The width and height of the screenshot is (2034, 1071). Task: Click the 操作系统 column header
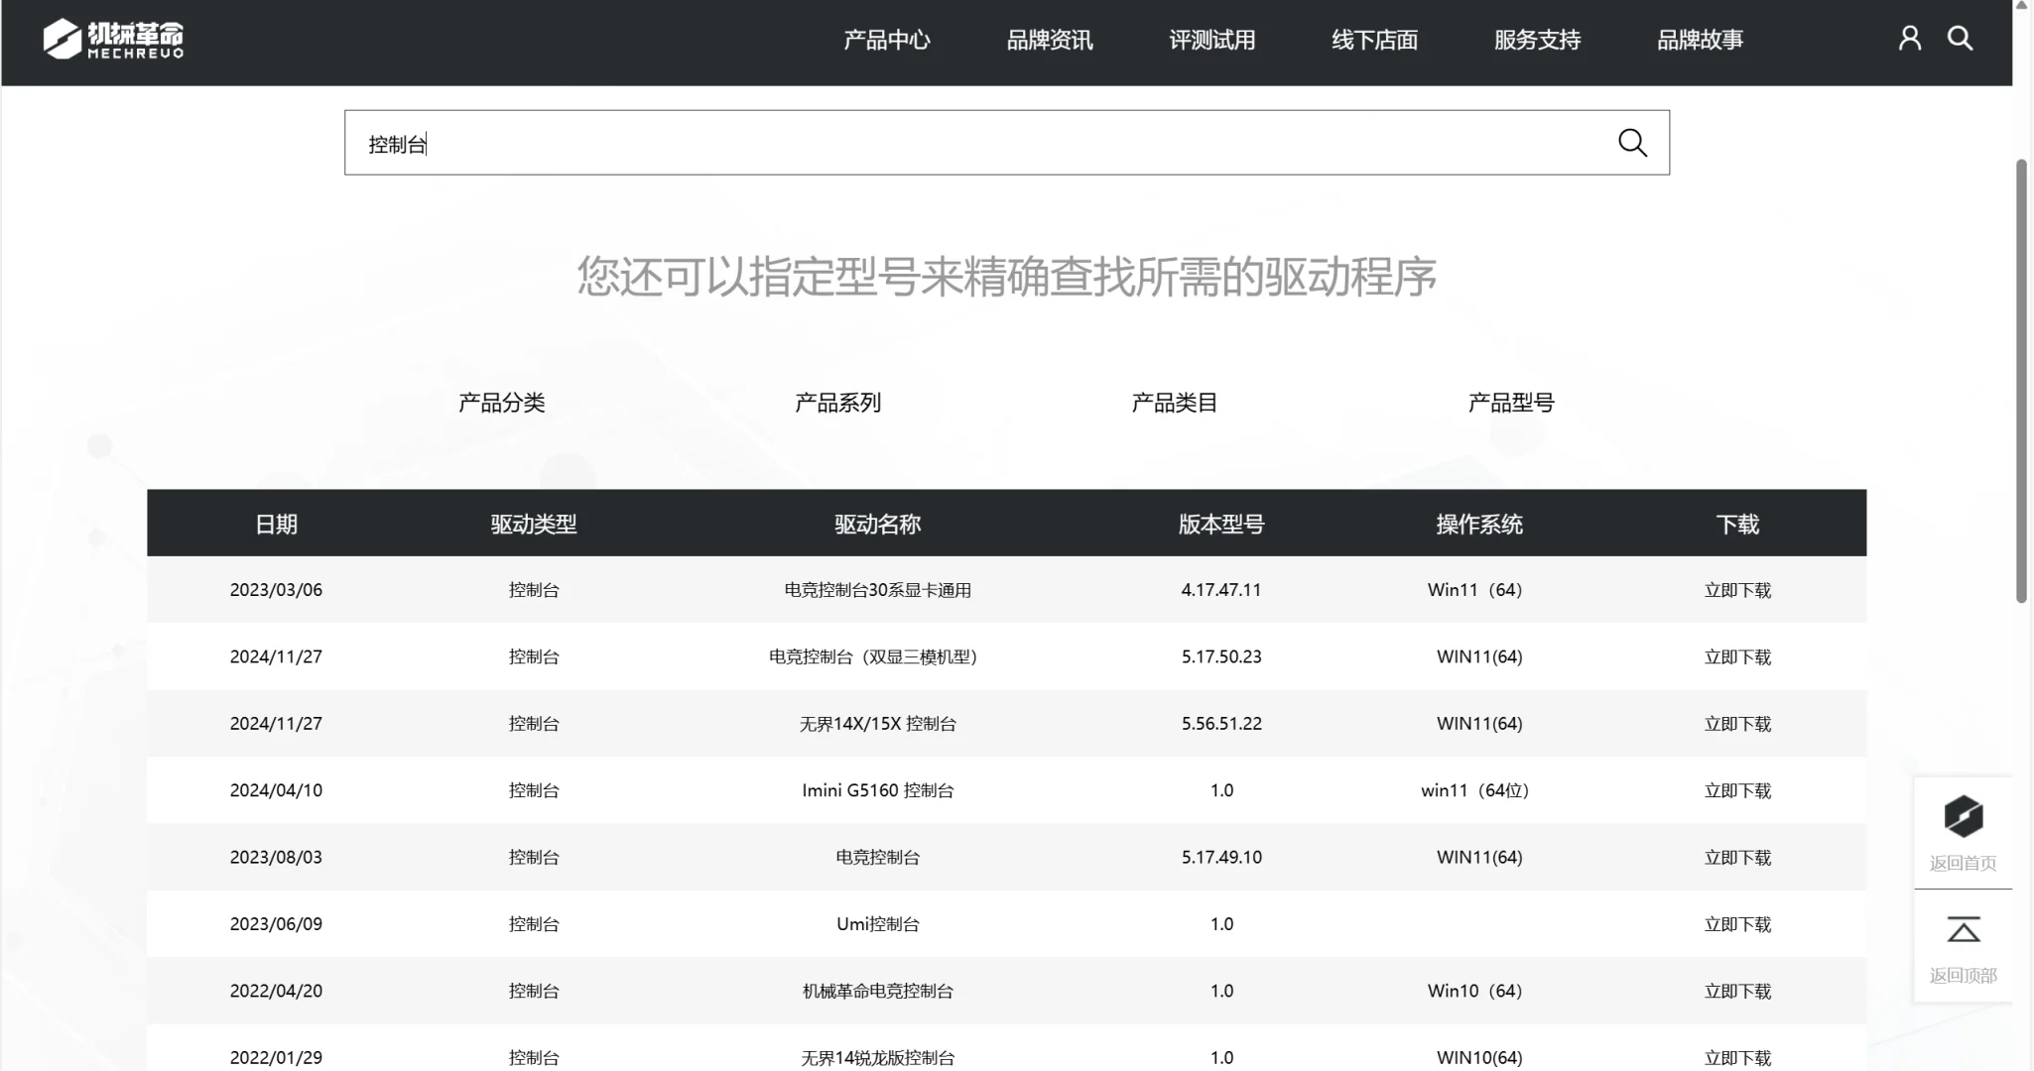pyautogui.click(x=1479, y=524)
